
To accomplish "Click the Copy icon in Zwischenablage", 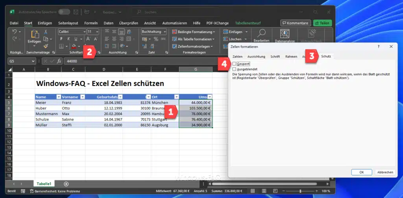I will [x=46, y=39].
